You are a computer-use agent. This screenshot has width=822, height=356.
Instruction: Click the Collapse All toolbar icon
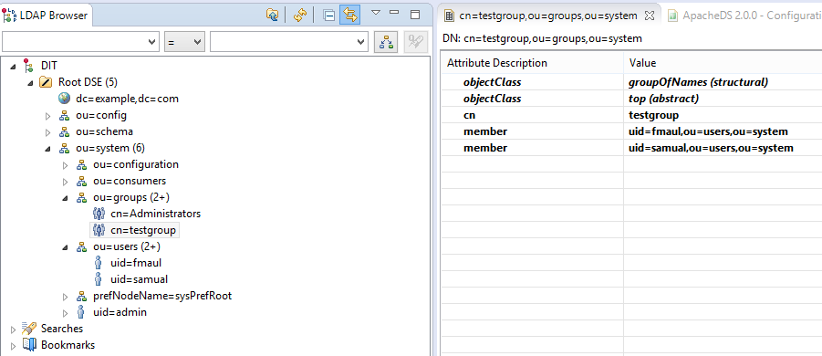click(x=328, y=15)
